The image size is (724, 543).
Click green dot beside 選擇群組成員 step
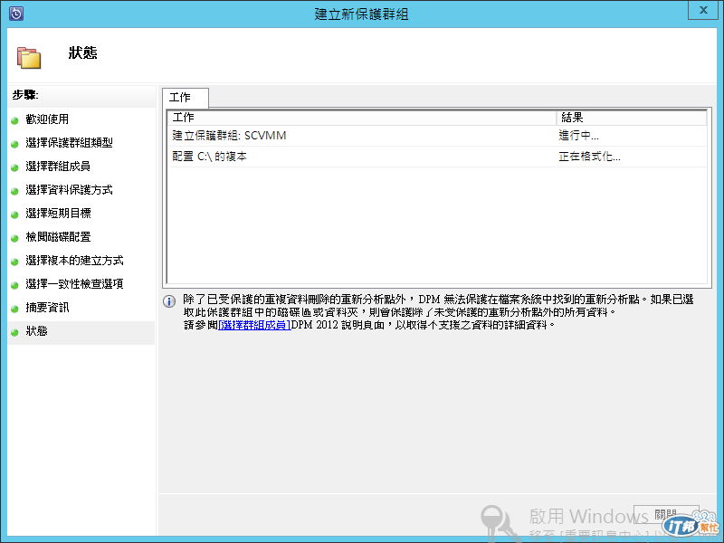click(x=14, y=167)
